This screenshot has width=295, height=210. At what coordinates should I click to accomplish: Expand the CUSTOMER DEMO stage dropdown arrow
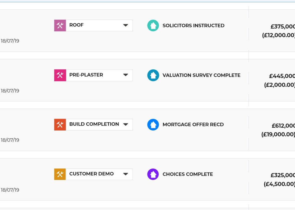[x=126, y=174]
